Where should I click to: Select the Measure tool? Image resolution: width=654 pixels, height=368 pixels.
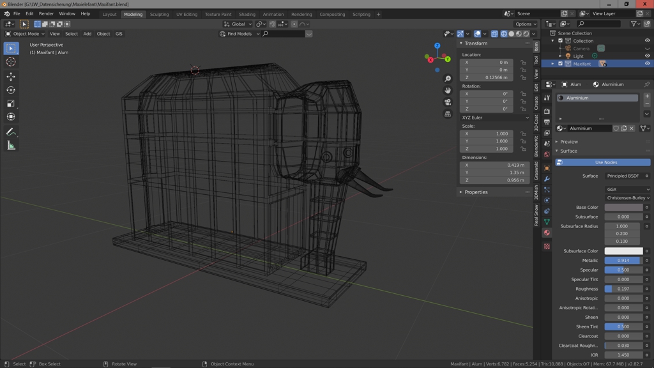coord(11,146)
